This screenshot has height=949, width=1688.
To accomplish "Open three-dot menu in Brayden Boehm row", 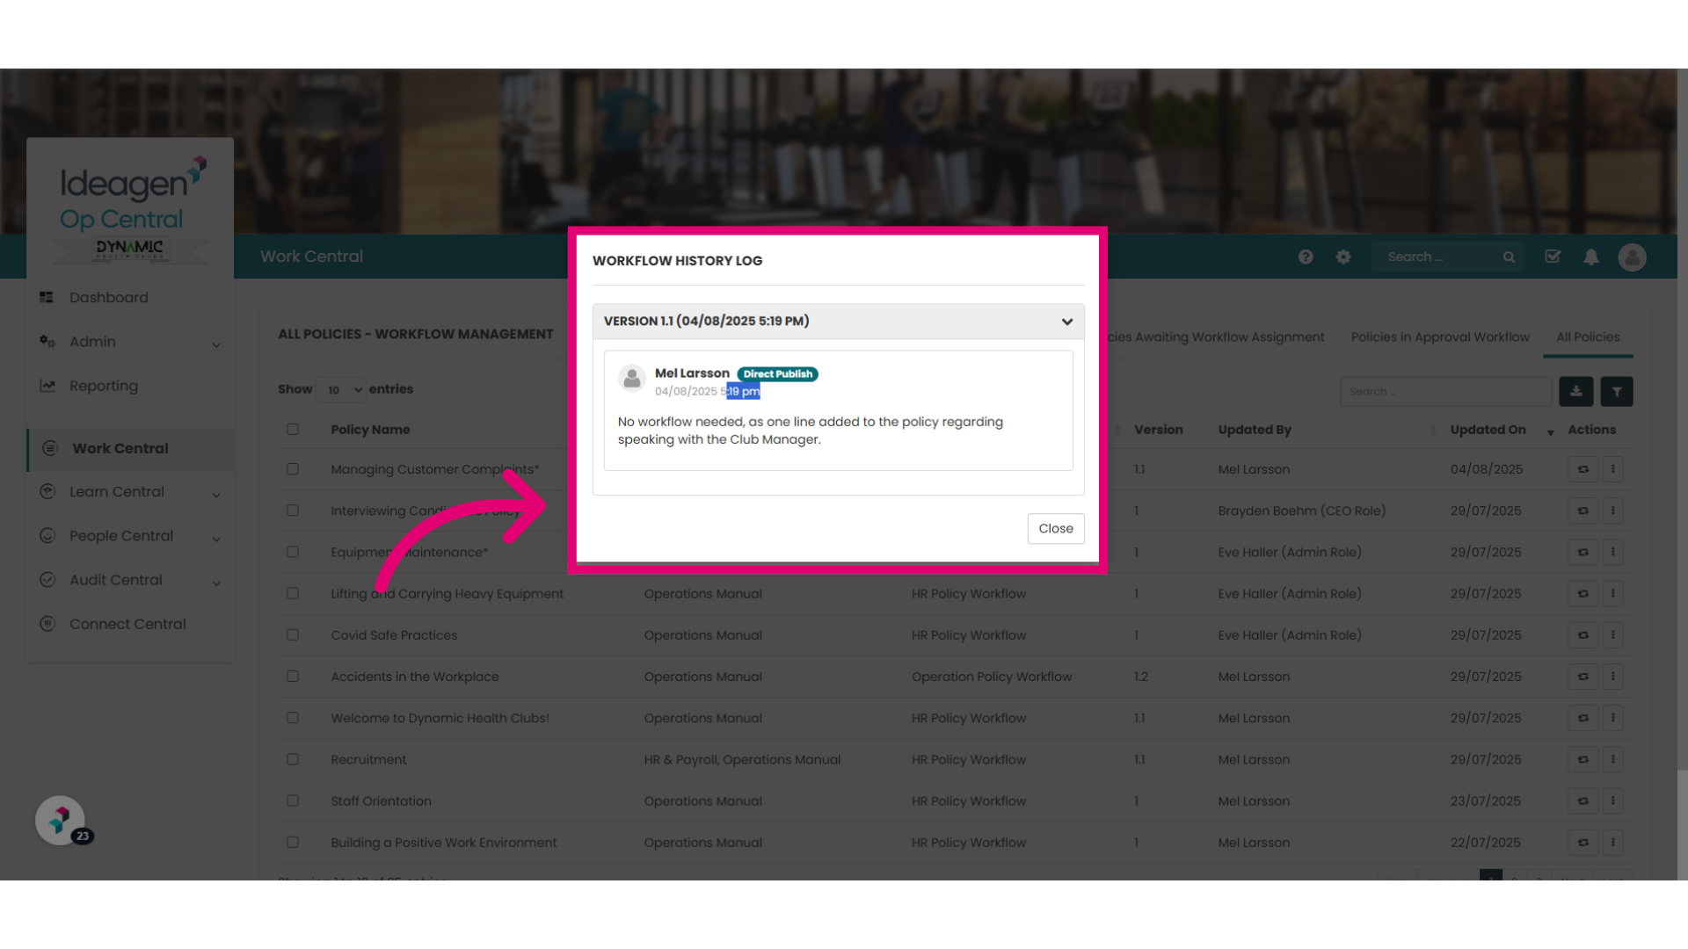I will (1613, 511).
